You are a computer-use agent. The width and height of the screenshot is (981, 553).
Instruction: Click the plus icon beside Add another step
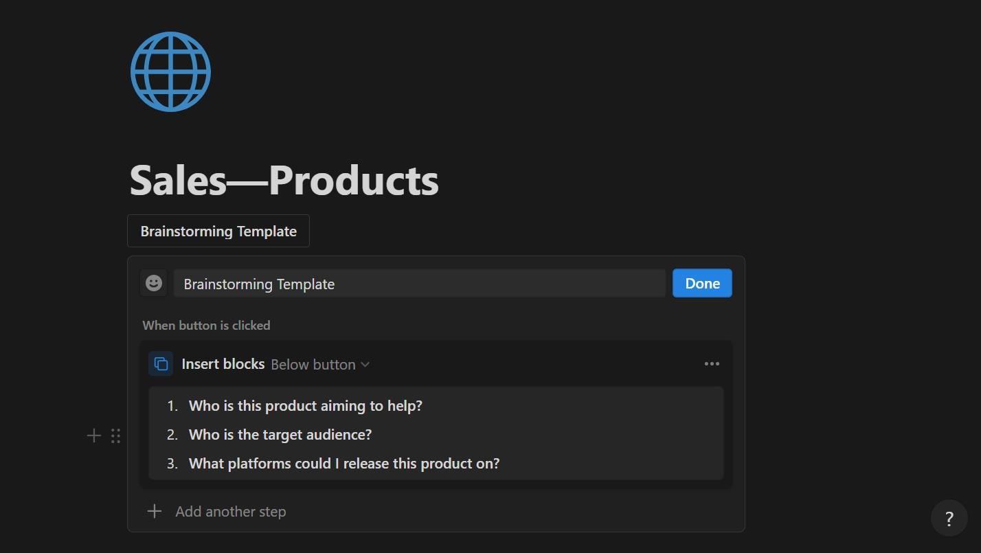coord(155,511)
